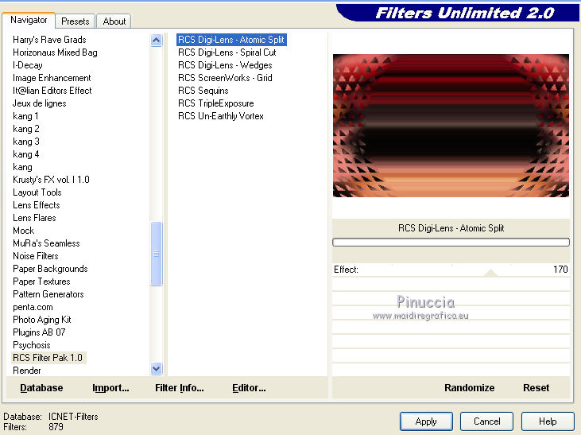Choose RCS Digi-Lens - Wedges filter
The image size is (581, 435).
[x=225, y=65]
